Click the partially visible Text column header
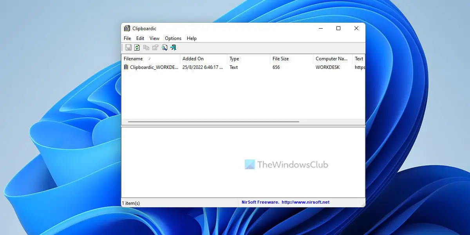The height and width of the screenshot is (235, 470). pos(359,59)
